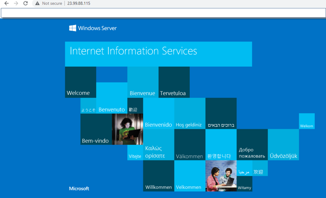Viewport: 326px width, 198px height.
Task: Click the Üdvözöljük tile
Action: [x=283, y=145]
